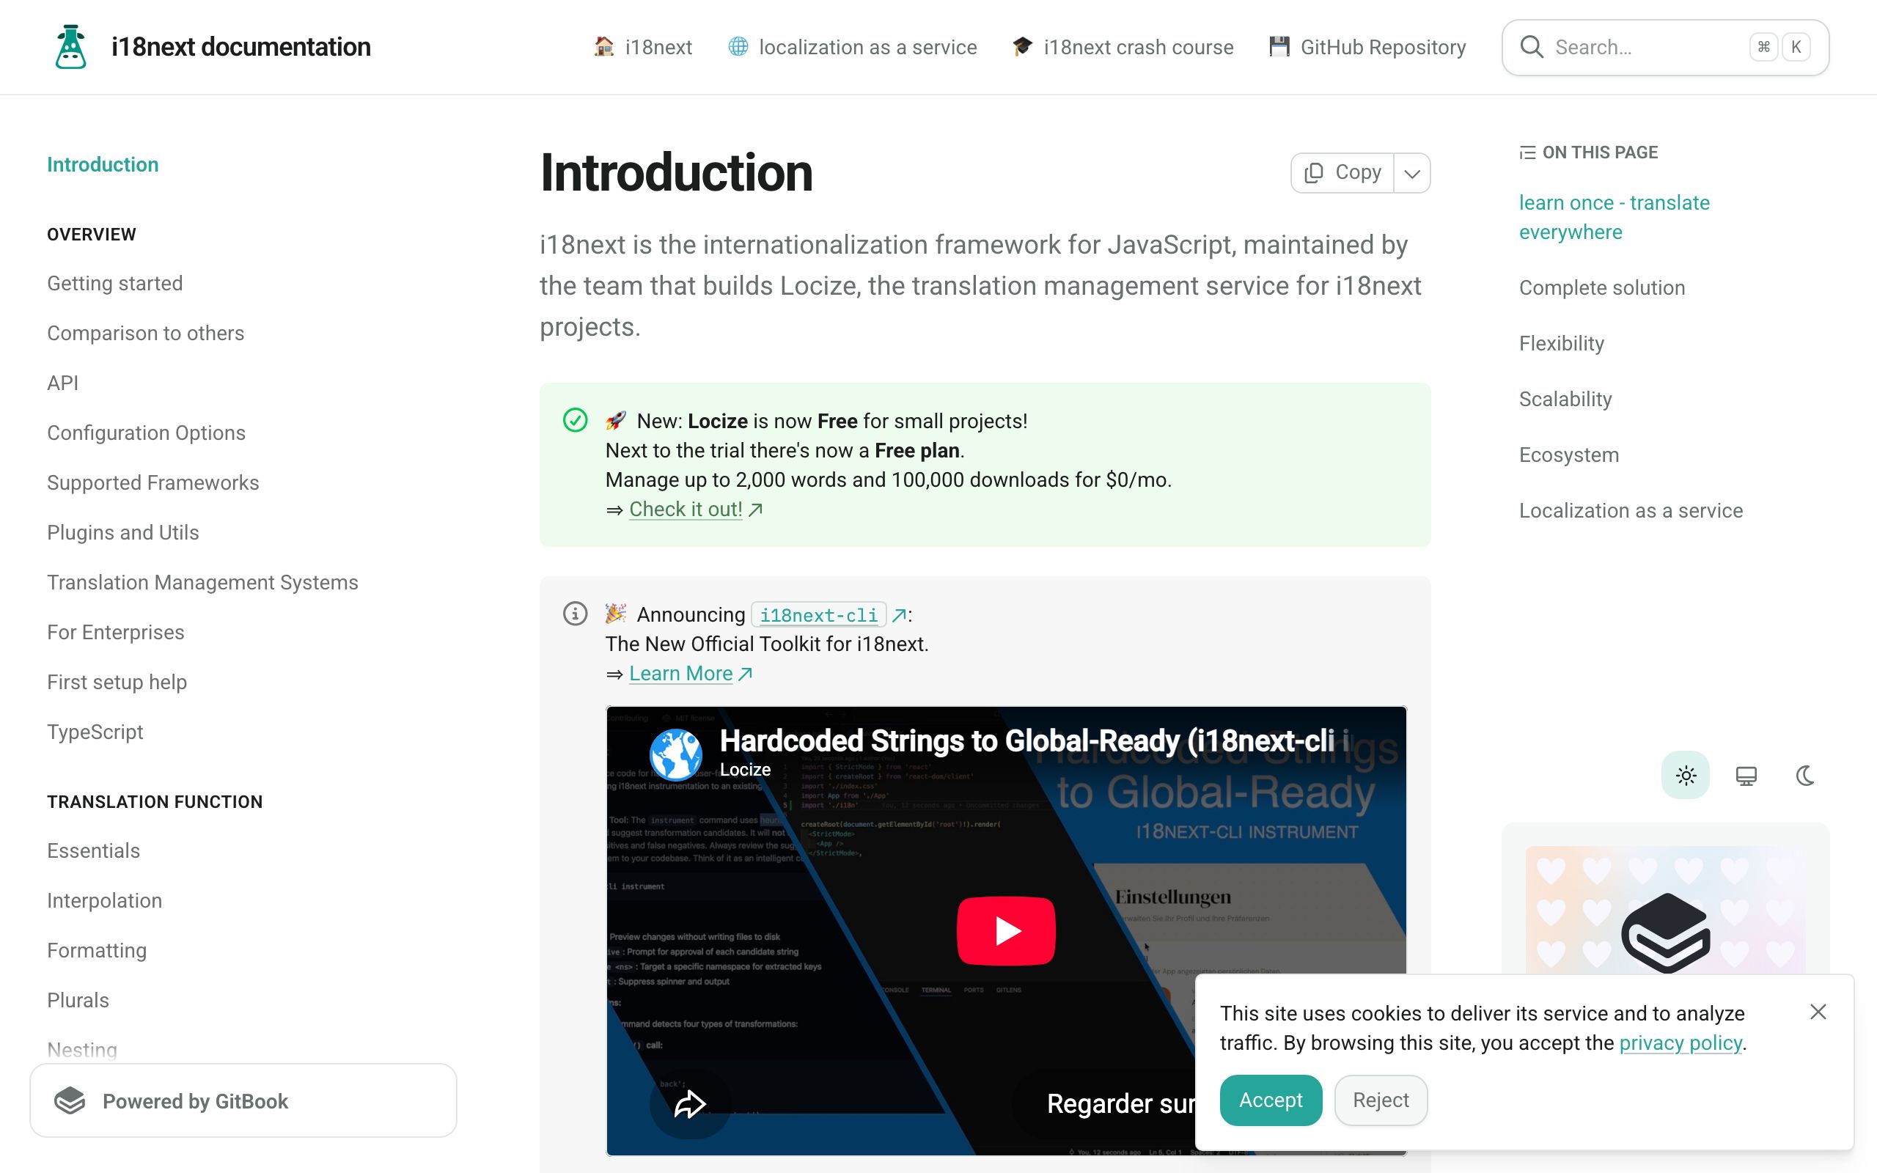Open the privacy policy link
Image resolution: width=1877 pixels, height=1173 pixels.
[1681, 1043]
